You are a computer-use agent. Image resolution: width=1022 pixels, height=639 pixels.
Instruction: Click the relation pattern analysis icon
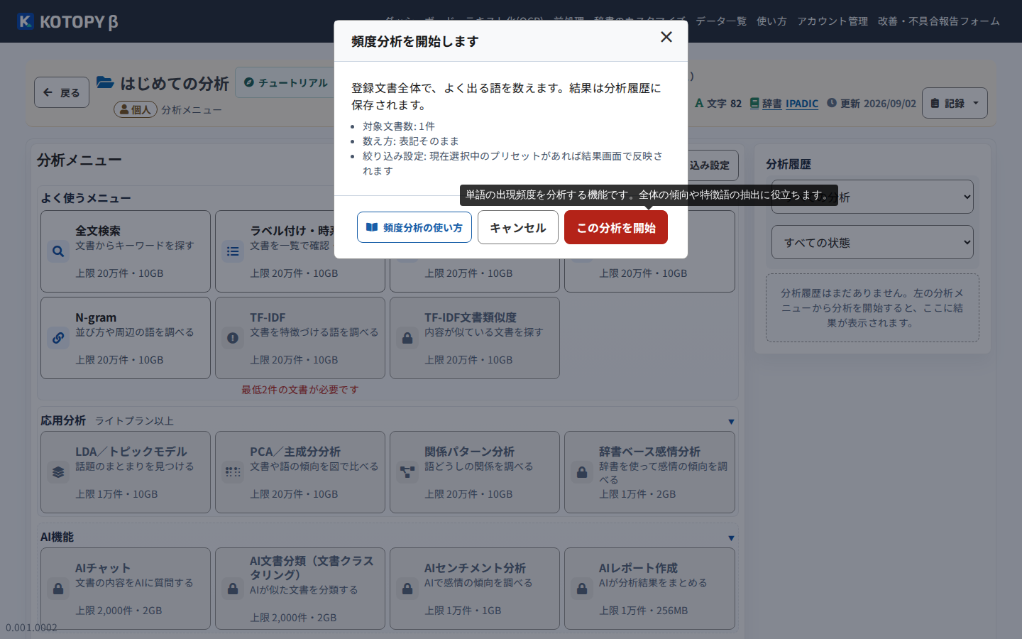tap(407, 472)
